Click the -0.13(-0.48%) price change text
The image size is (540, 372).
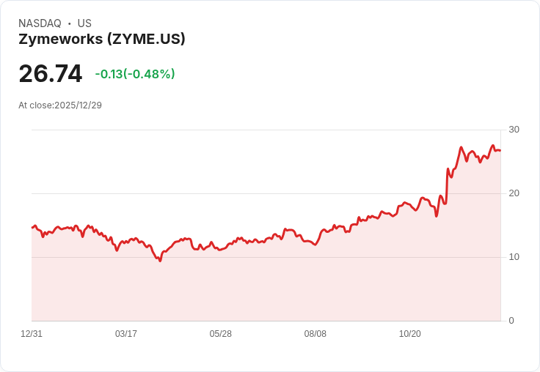point(135,74)
